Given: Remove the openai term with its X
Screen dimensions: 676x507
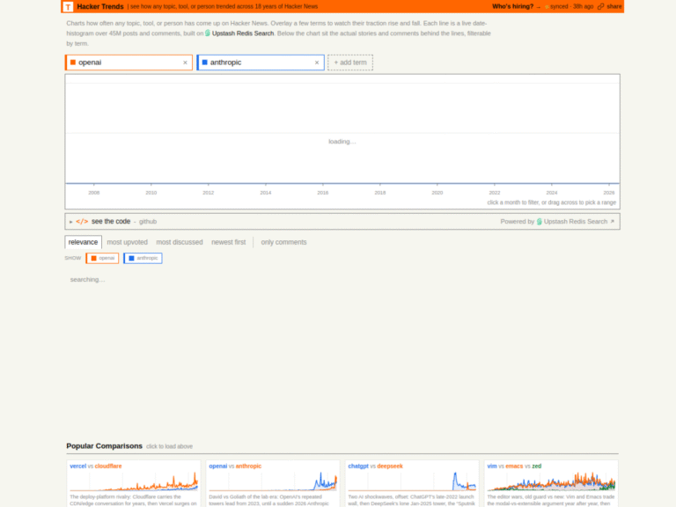Looking at the screenshot, I should point(186,62).
